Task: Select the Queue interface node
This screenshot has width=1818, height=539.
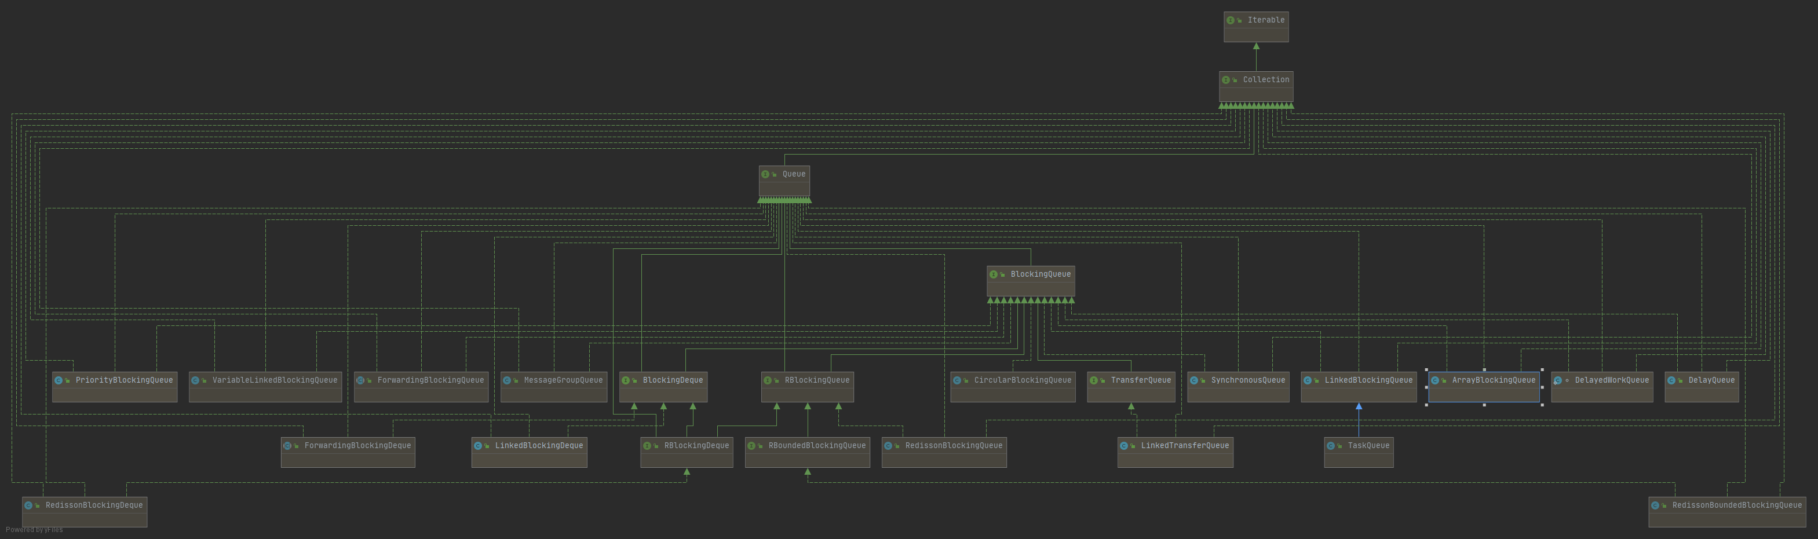Action: (784, 181)
